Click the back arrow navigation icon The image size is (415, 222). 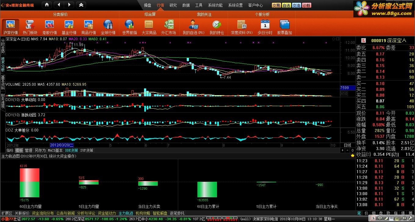[59, 5]
